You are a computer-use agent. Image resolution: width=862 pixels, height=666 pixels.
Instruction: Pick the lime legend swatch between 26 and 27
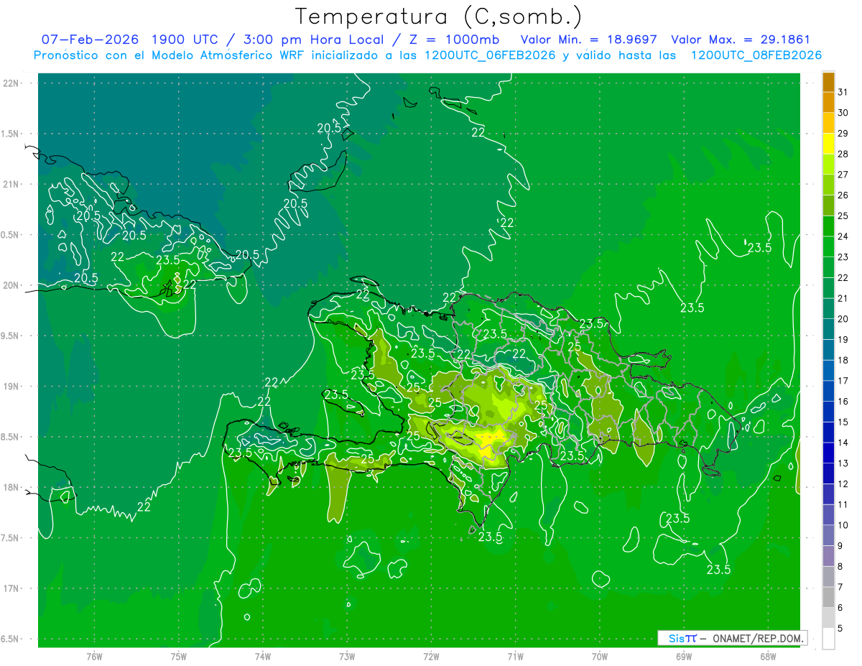[x=828, y=185]
